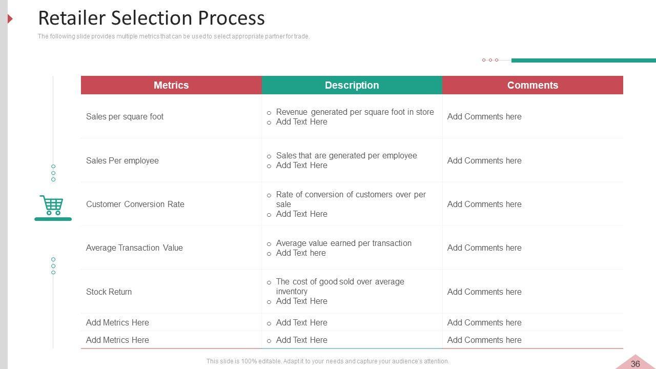656x369 pixels.
Task: Click the '100% editable' footer note
Action: tap(327, 361)
